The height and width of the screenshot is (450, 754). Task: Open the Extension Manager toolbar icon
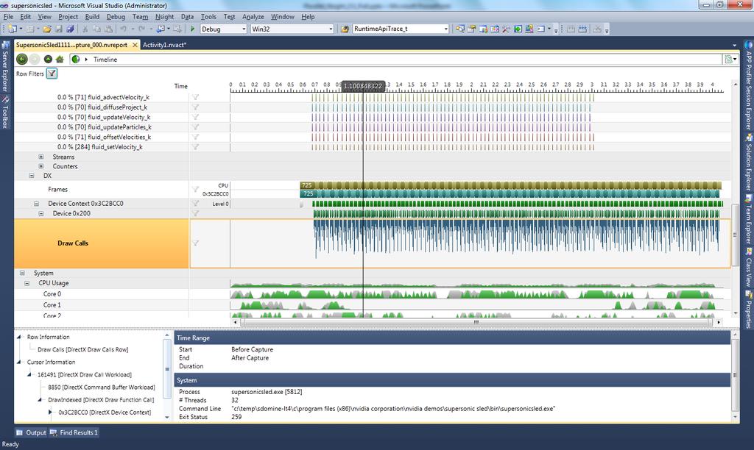(529, 29)
